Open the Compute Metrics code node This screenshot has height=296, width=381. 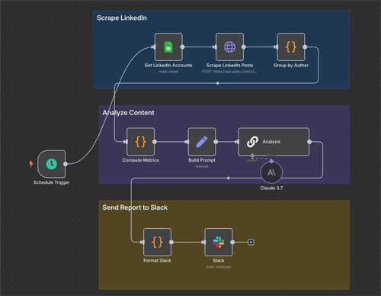[x=140, y=142]
